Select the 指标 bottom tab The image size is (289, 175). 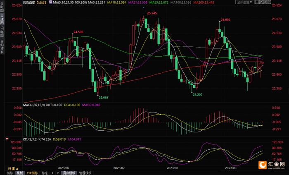point(9,173)
